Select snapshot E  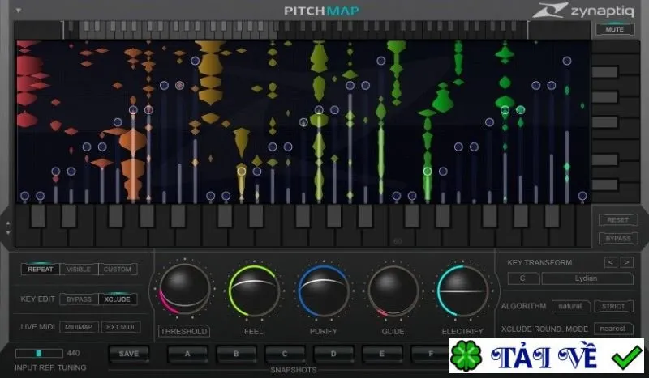coord(381,354)
